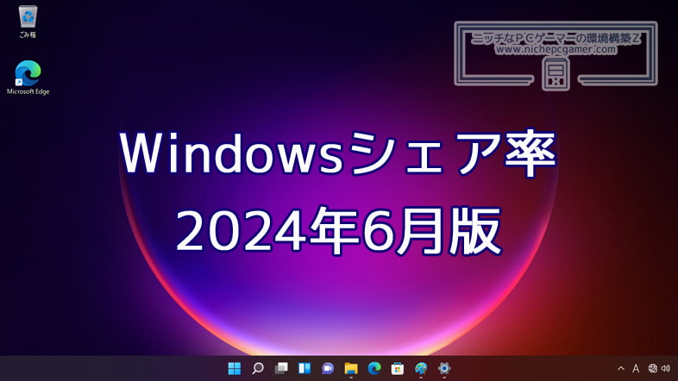Open Microsoft Store from the taskbar
This screenshot has width=678, height=381.
click(x=398, y=368)
